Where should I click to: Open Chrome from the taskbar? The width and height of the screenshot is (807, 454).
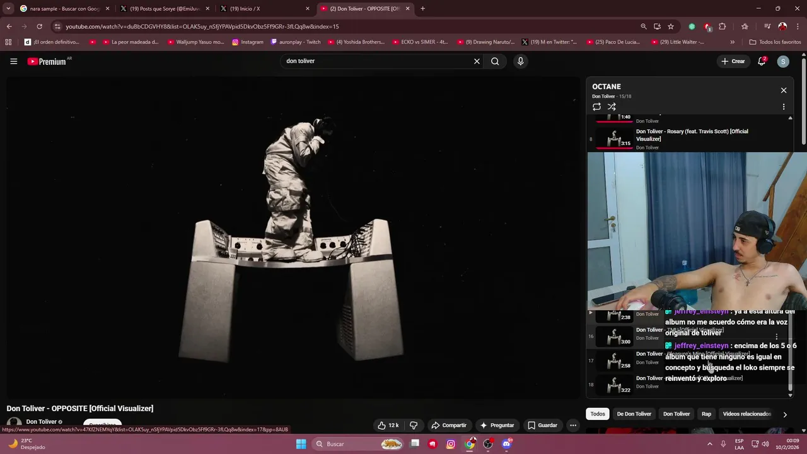[470, 444]
